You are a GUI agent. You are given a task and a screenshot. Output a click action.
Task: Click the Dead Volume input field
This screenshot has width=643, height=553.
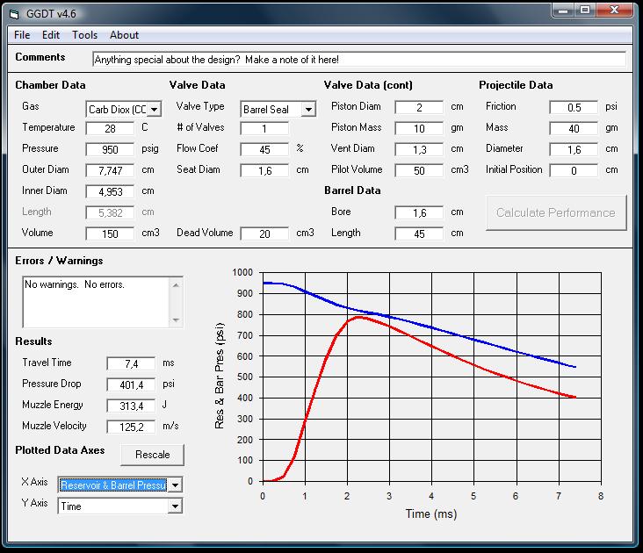tap(264, 233)
